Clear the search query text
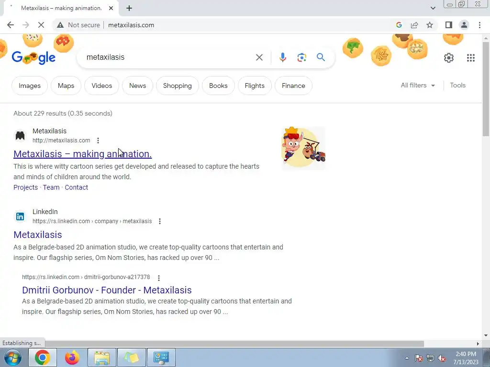 tap(259, 57)
